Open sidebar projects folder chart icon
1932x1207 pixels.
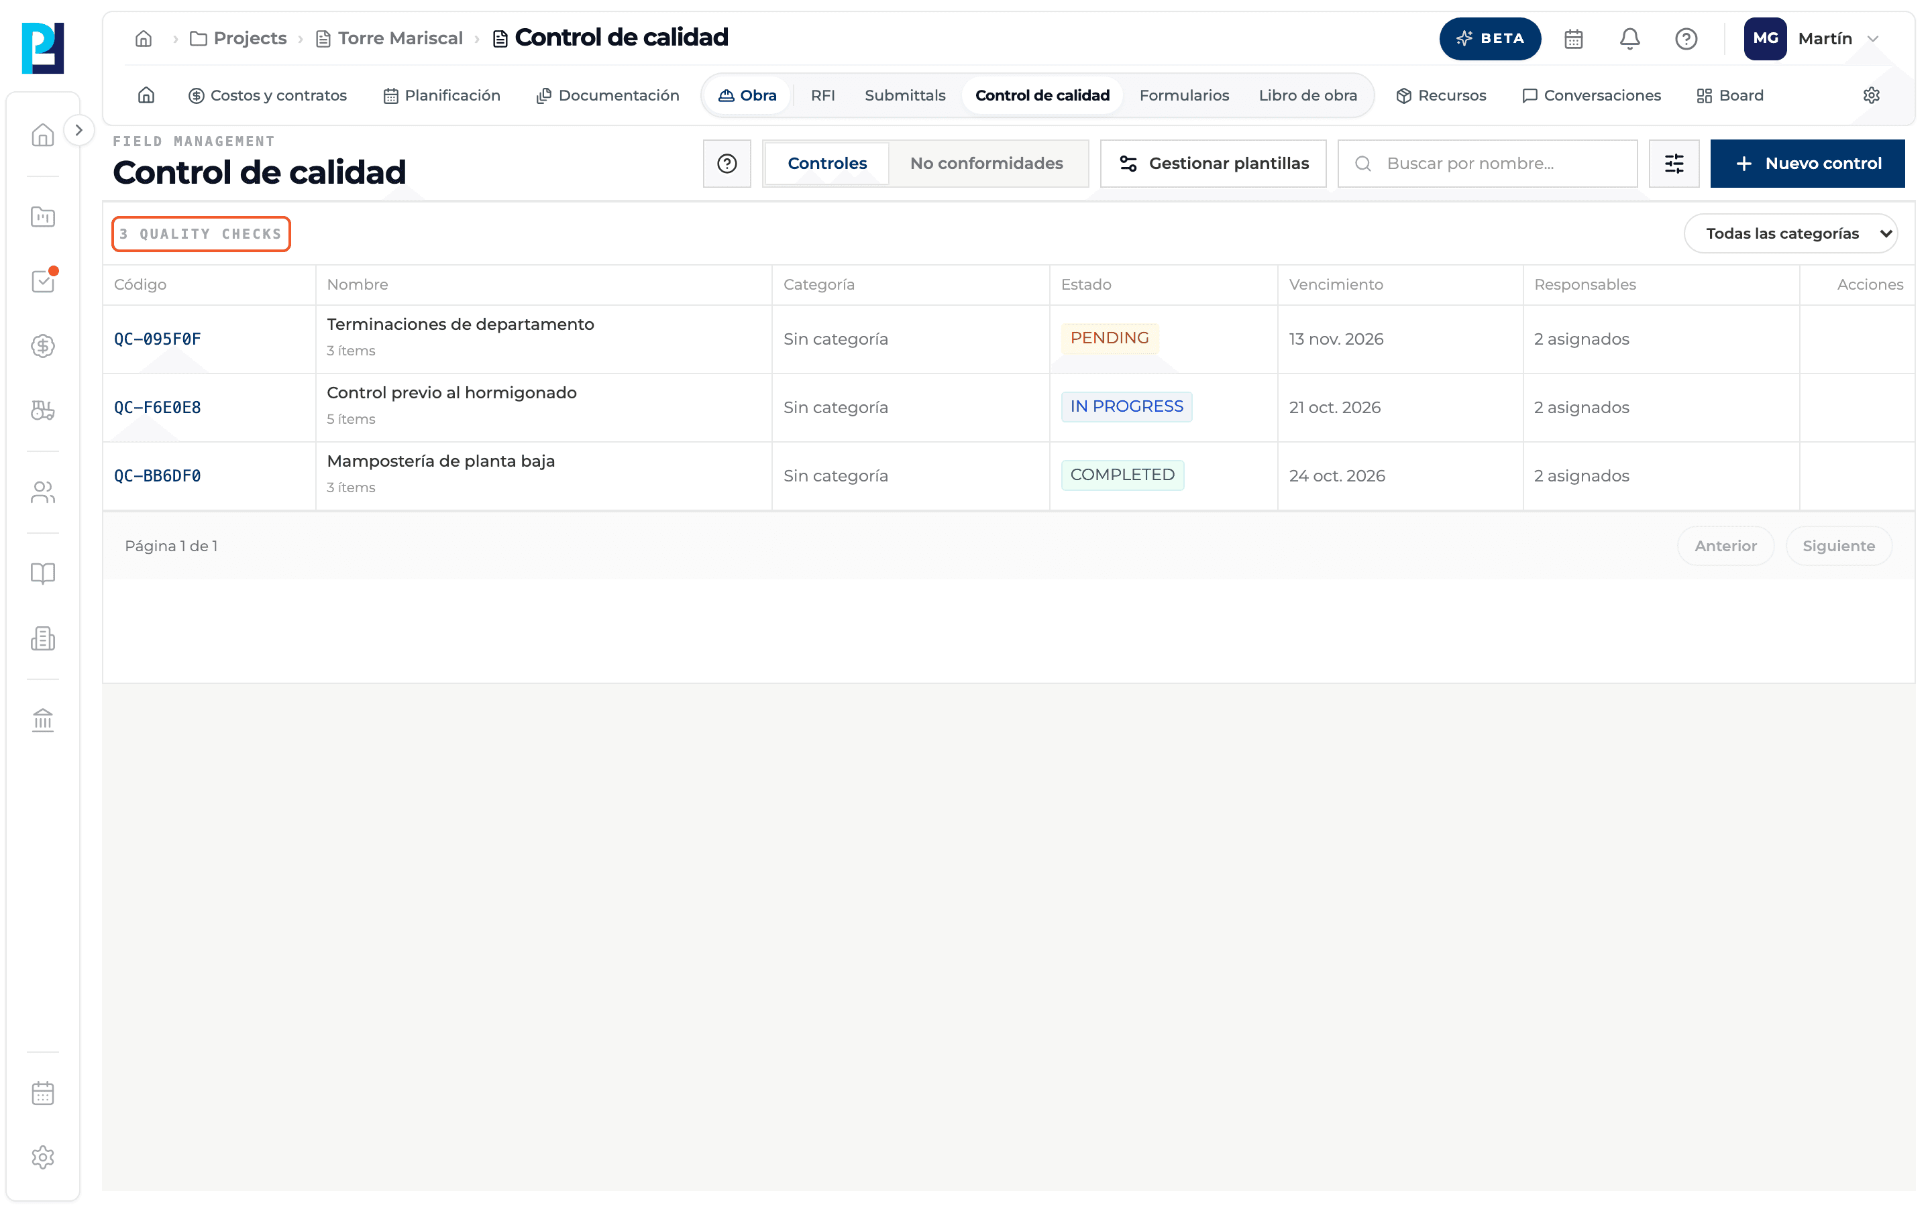43,217
